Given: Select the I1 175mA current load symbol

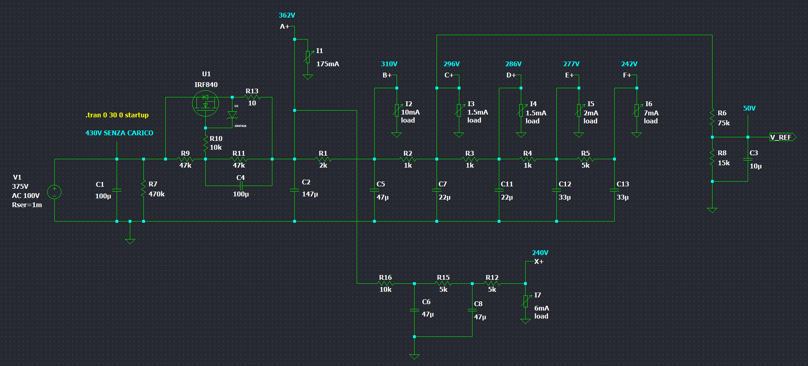Looking at the screenshot, I should tap(308, 57).
